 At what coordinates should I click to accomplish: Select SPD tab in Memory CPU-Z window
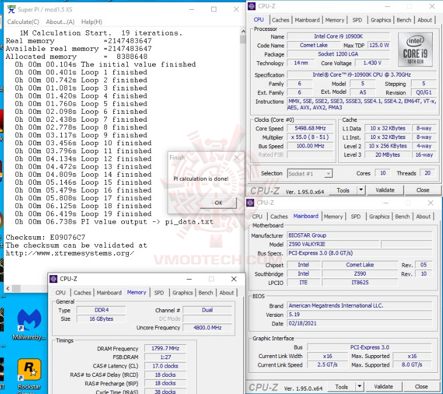159,293
